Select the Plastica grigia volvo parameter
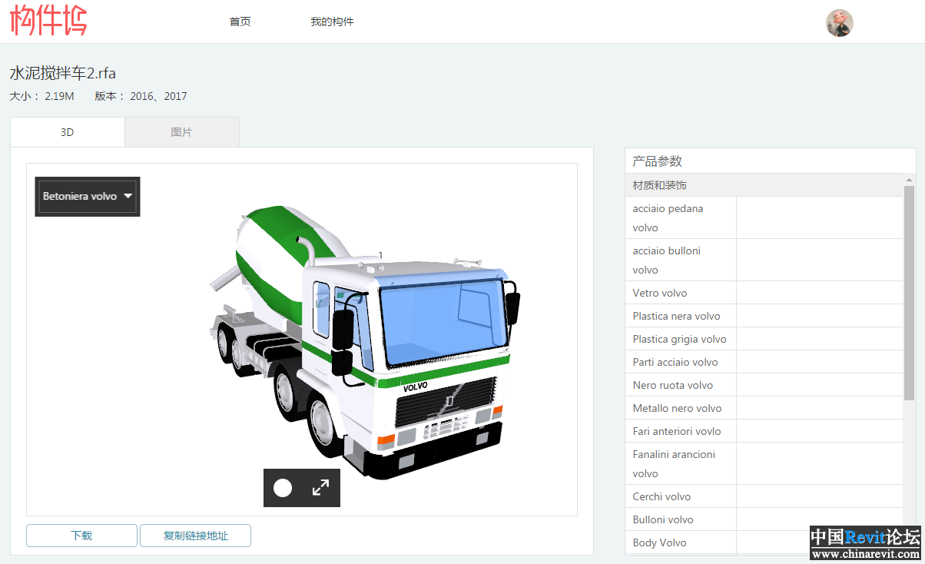 pos(764,339)
